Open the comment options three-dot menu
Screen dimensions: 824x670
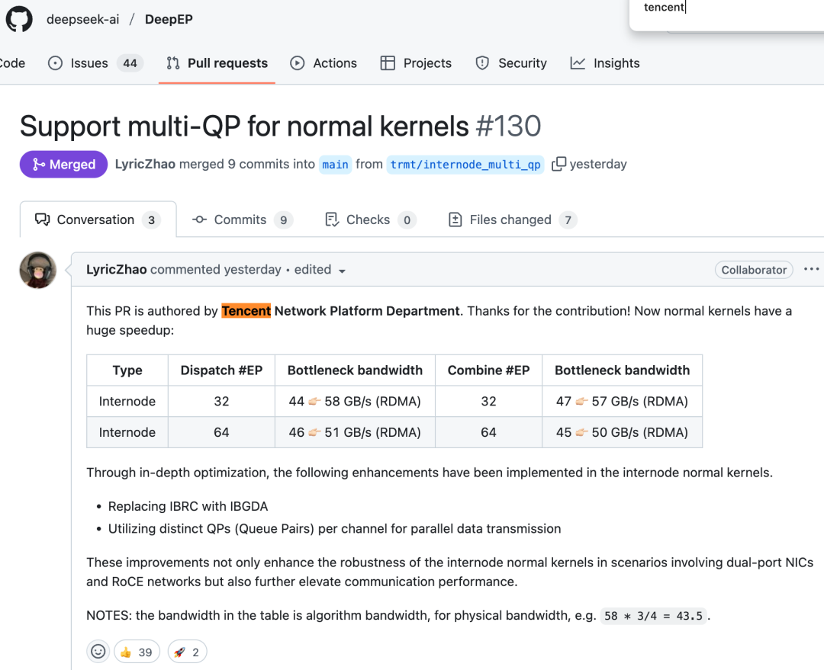coord(811,269)
